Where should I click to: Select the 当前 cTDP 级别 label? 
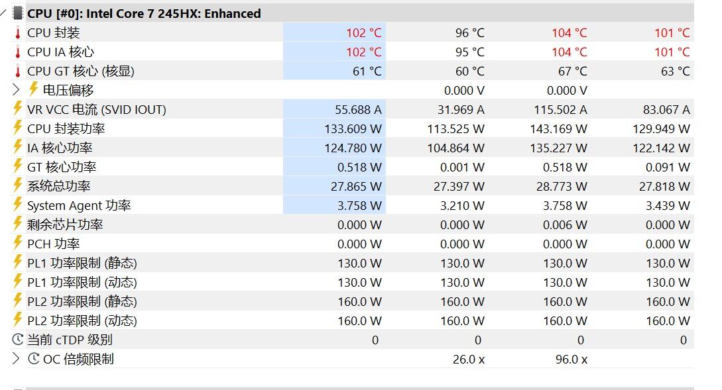70,340
